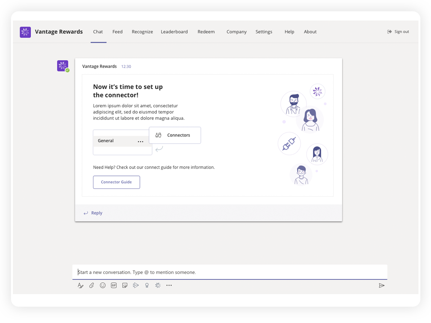The width and height of the screenshot is (431, 323).
Task: Click the message heading 'Now it's time to set up'
Action: pyautogui.click(x=128, y=87)
